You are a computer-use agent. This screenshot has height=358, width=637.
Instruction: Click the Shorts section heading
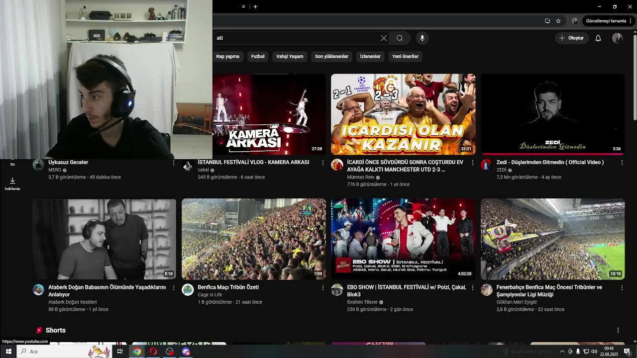pos(55,330)
